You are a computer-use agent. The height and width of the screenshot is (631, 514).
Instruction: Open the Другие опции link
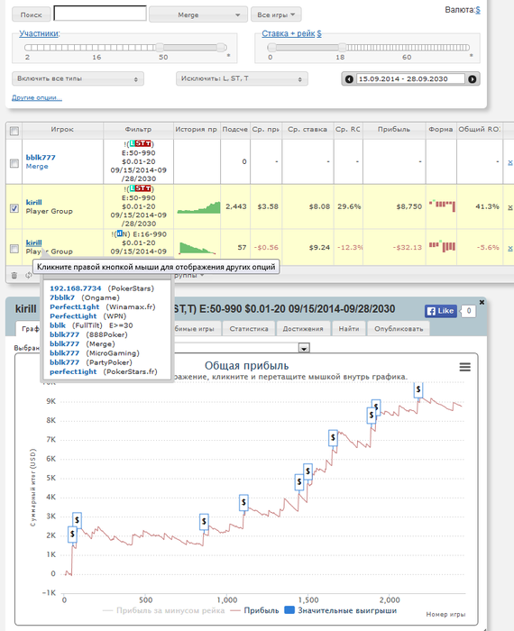[37, 97]
